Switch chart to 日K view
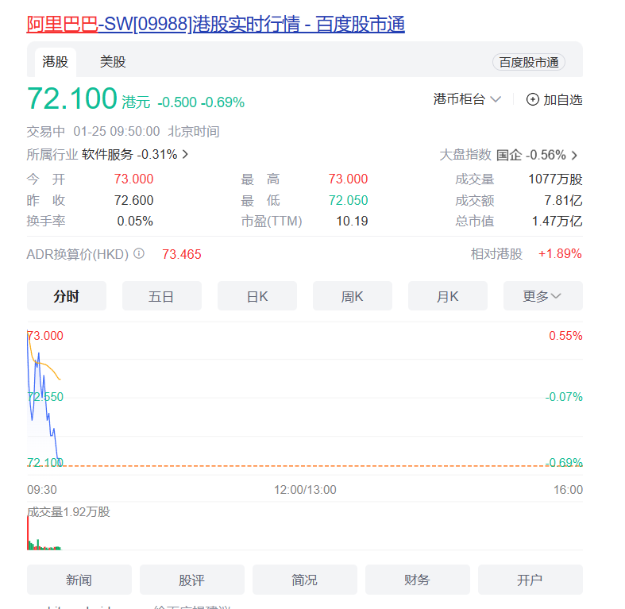 tap(257, 296)
